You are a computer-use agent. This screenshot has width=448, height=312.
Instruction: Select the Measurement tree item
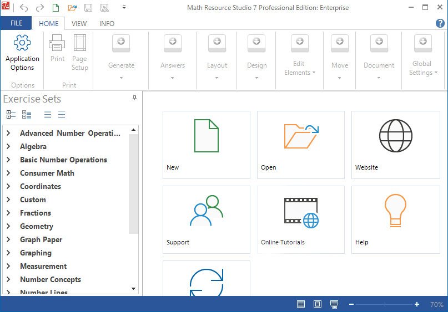pyautogui.click(x=43, y=266)
